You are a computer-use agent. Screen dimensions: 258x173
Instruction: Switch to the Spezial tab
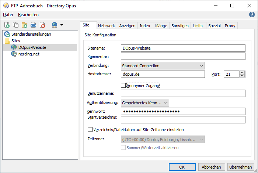click(215, 26)
